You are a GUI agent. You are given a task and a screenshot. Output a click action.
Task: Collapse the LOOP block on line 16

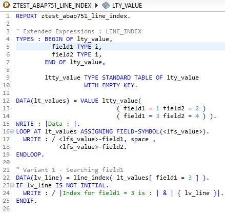click(x=12, y=131)
